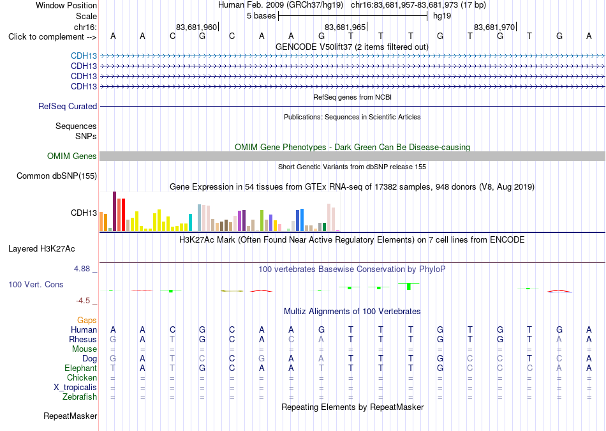The width and height of the screenshot is (606, 431).
Task: Open the OMIM Gene Phenotypes track title
Action: 352,147
